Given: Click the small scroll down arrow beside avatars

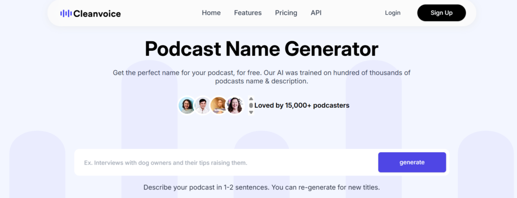Looking at the screenshot, I should [251, 112].
